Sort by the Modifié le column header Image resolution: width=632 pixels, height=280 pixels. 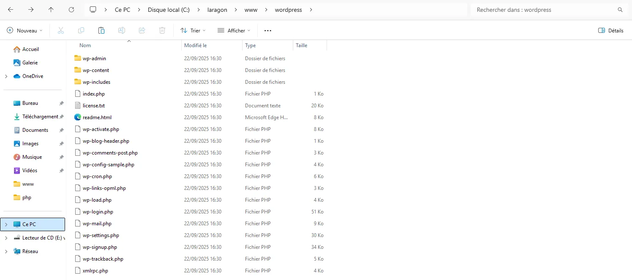tap(195, 45)
